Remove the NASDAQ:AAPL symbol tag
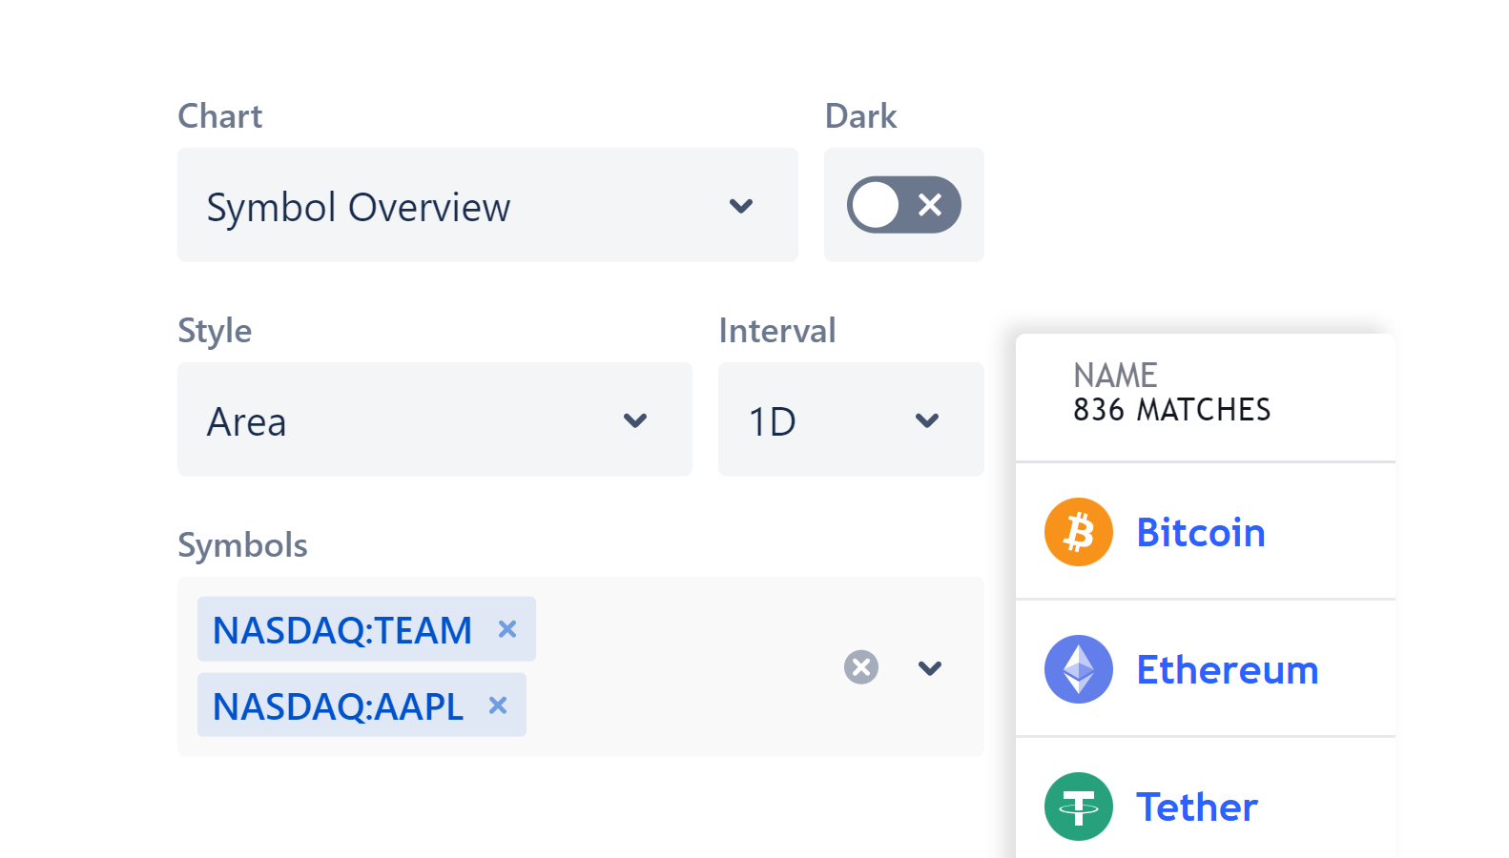This screenshot has height=858, width=1509. (x=498, y=705)
